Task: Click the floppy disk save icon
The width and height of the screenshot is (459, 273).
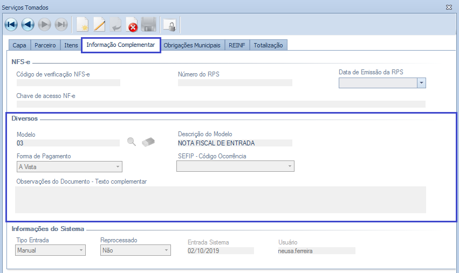Action: click(x=149, y=25)
